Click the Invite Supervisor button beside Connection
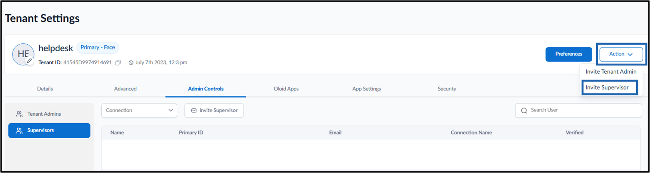650x173 pixels. 214,110
